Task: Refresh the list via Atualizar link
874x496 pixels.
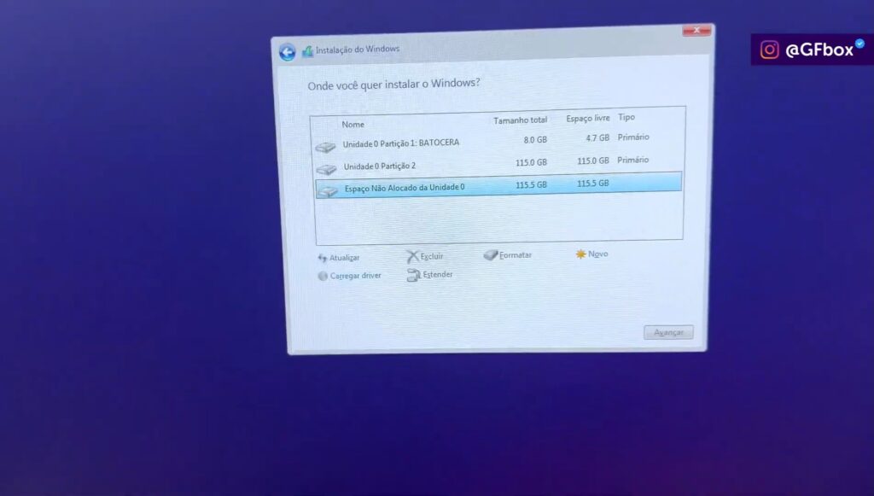Action: [345, 258]
